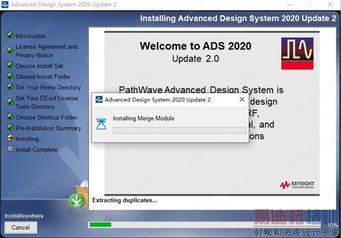This screenshot has height=238, width=341.
Task: Click the Keysight Technologies logo
Action: point(297,185)
